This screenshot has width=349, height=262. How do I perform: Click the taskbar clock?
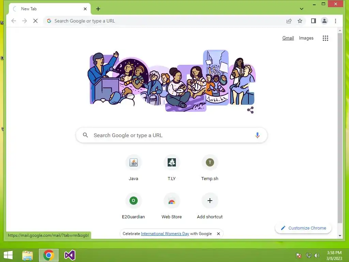(x=334, y=256)
